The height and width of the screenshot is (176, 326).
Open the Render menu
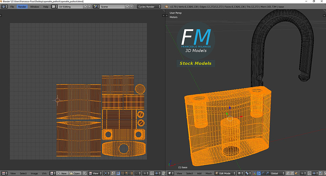tap(22, 6)
